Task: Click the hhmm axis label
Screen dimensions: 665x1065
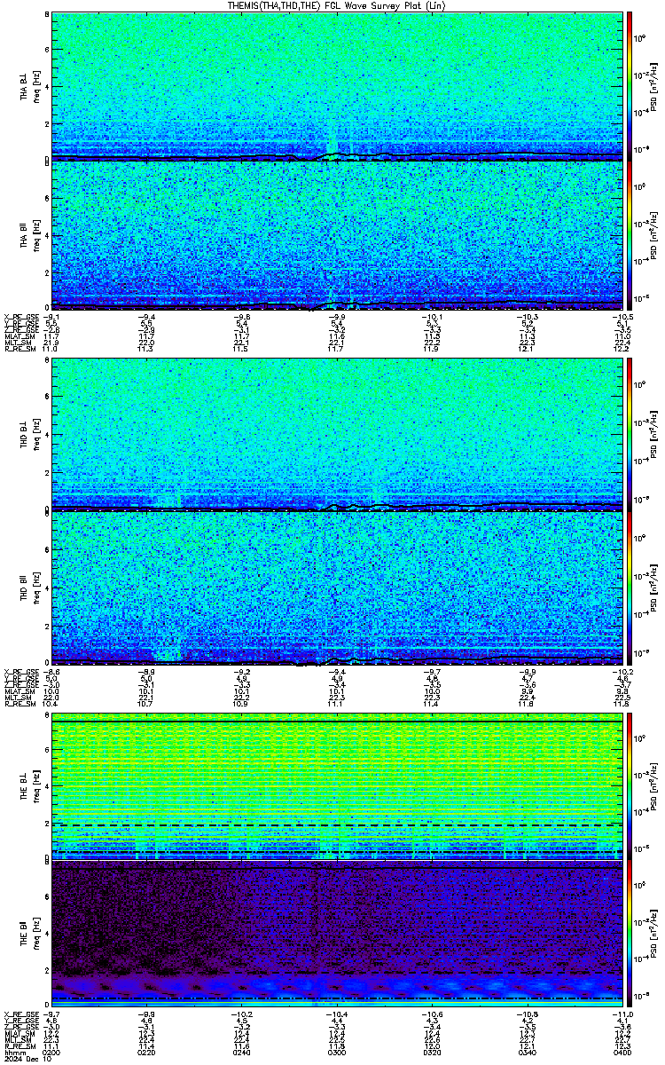Action: tap(13, 1052)
